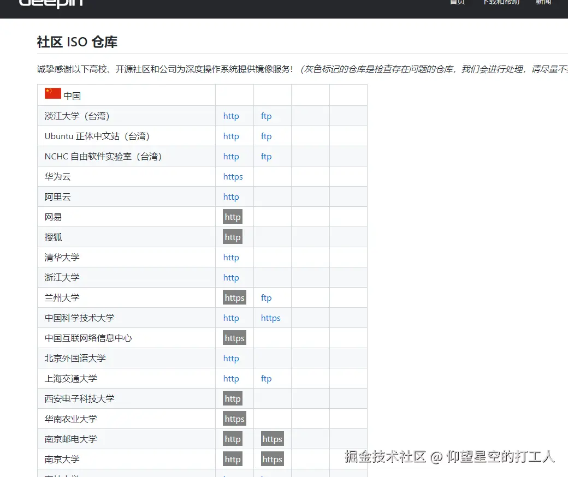Screen dimensions: 568x477
Task: Open http link for 中国科学技术大学
Action: (231, 318)
